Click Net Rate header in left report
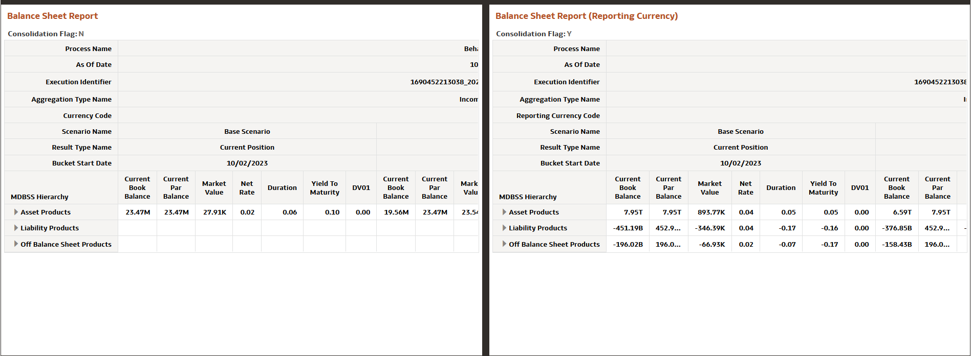Viewport: 971px width, 356px height. (247, 187)
